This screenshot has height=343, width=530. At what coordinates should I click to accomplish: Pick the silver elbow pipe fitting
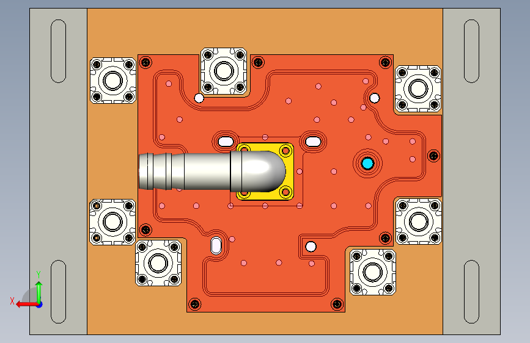(212, 171)
